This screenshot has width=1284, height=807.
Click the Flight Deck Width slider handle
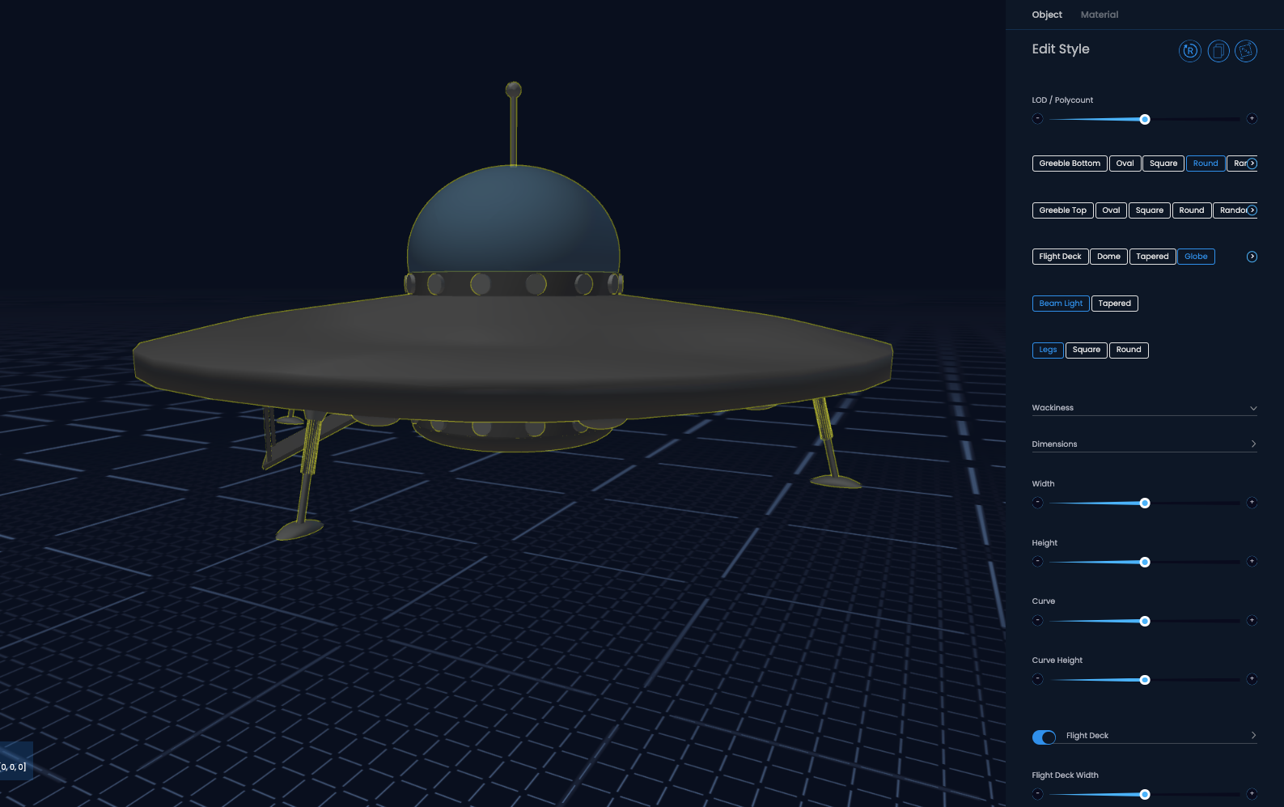coord(1145,795)
